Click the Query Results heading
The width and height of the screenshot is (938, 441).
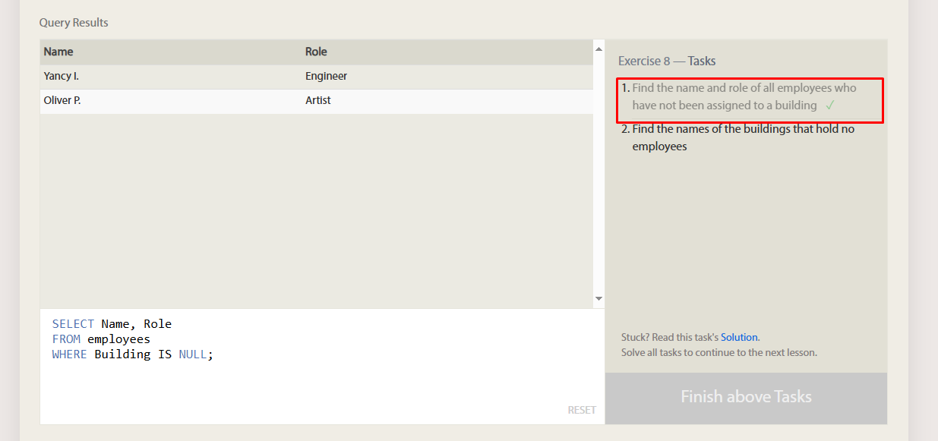point(74,23)
